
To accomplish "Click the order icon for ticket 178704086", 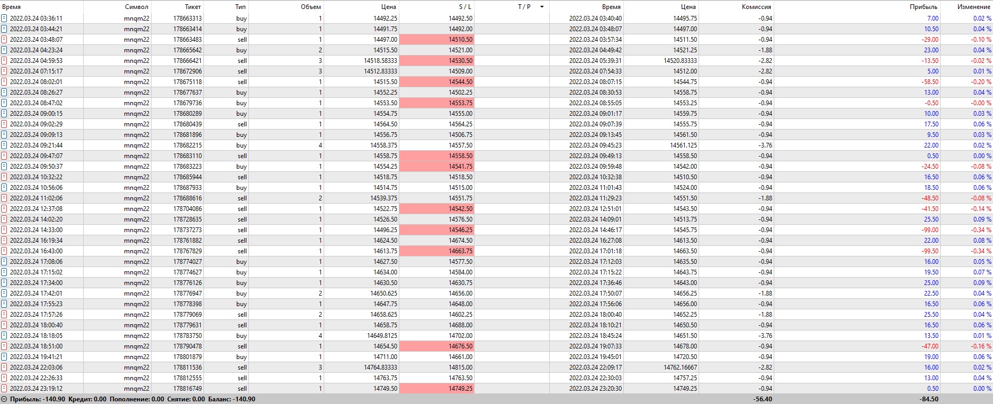I will 4,209.
